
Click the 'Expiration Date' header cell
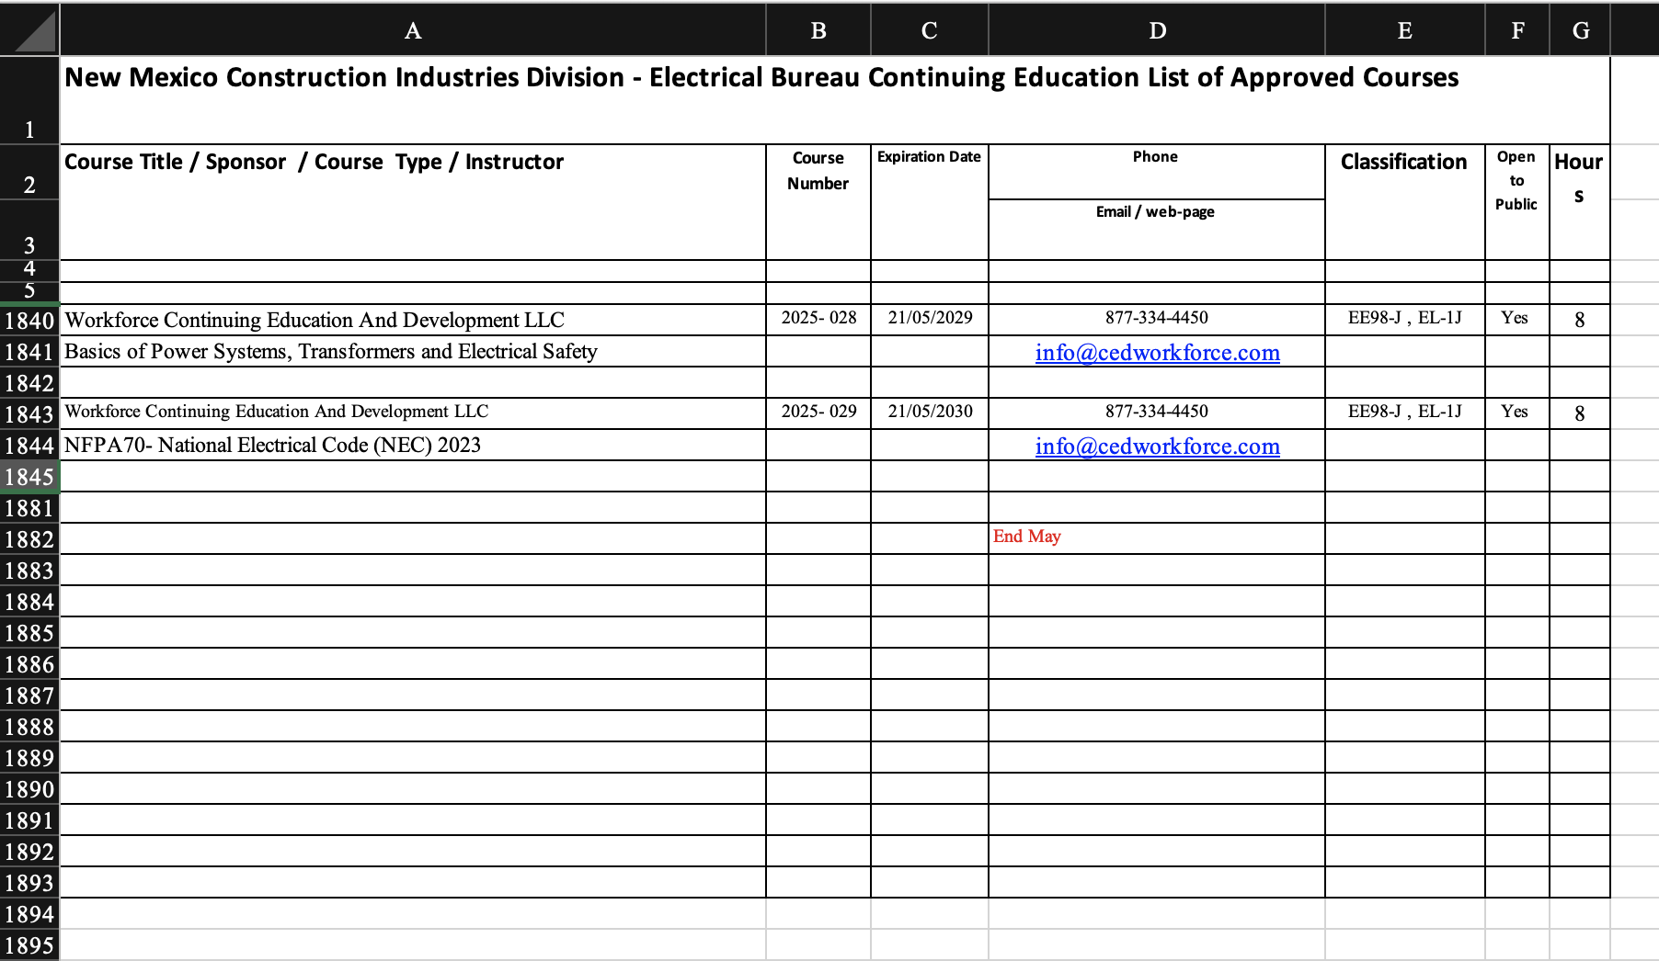tap(930, 202)
